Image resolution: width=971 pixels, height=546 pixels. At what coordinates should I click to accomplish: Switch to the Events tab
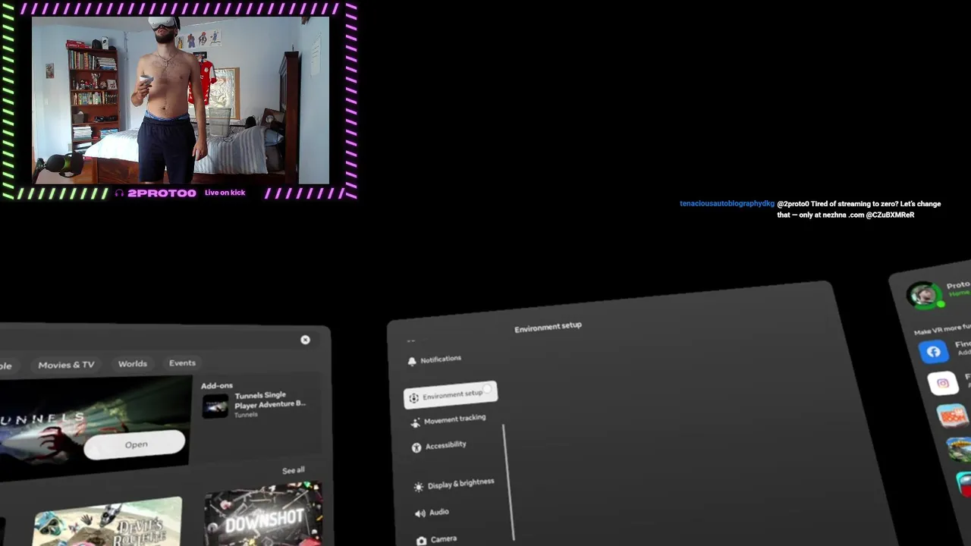(182, 363)
